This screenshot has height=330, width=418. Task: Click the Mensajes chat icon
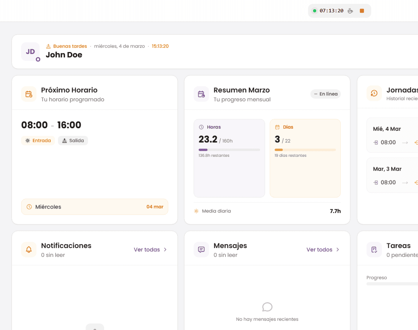pyautogui.click(x=201, y=250)
